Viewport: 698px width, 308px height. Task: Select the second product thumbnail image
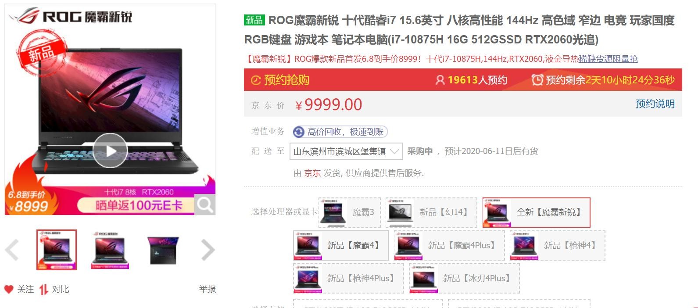110,250
